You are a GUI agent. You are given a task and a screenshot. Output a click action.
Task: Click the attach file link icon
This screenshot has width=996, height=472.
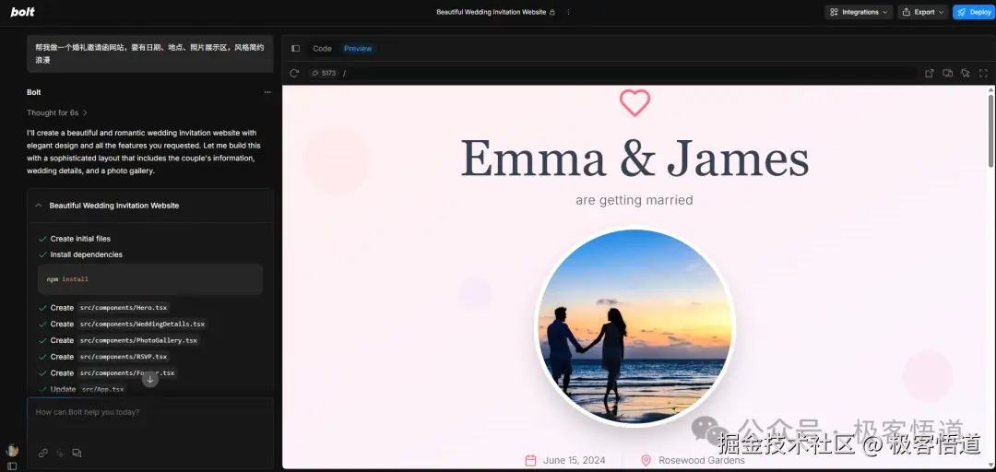pos(43,453)
